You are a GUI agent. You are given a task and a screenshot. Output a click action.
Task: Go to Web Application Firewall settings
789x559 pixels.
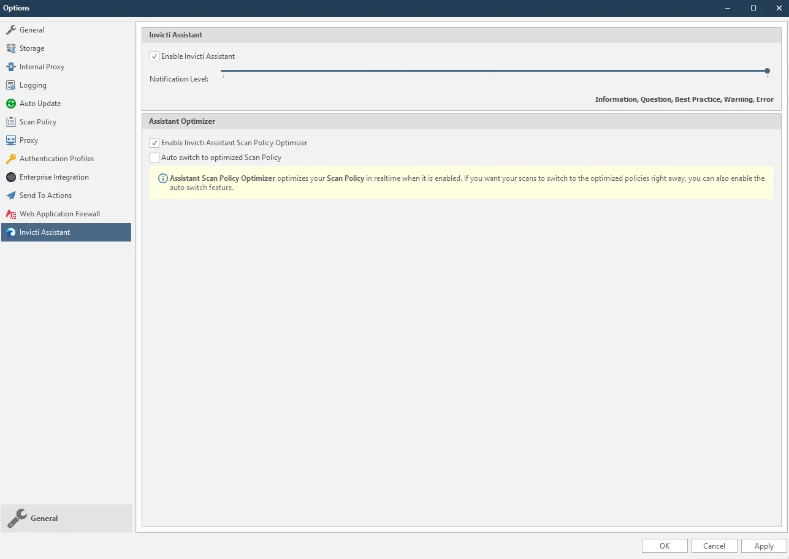(x=66, y=214)
